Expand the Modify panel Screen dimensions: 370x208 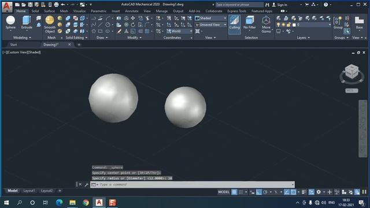tap(135, 38)
